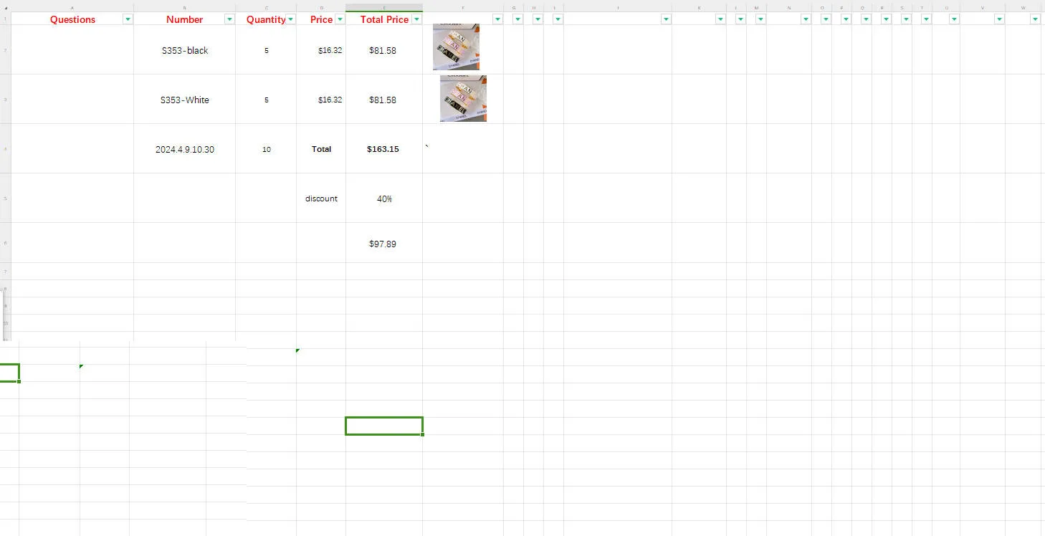Viewport: 1045px width, 536px height.
Task: Select the $97.89 cell
Action: [x=384, y=243]
